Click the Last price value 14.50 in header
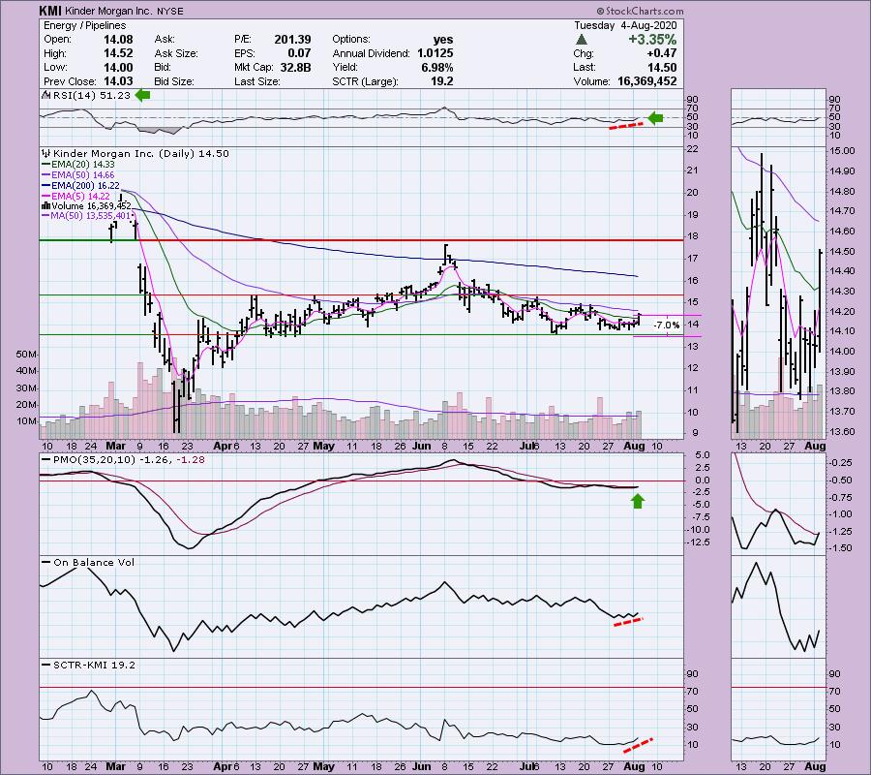 click(x=662, y=67)
